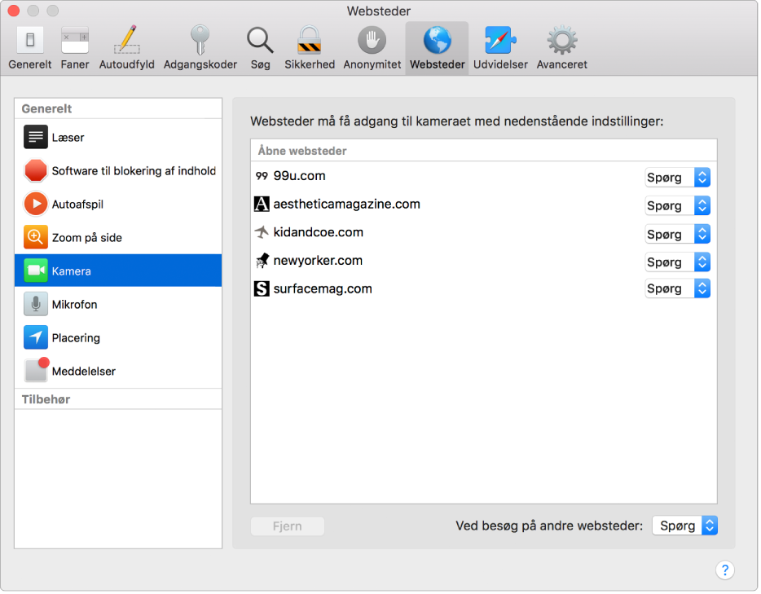This screenshot has width=761, height=594.
Task: Click the Fjern button
Action: point(288,526)
